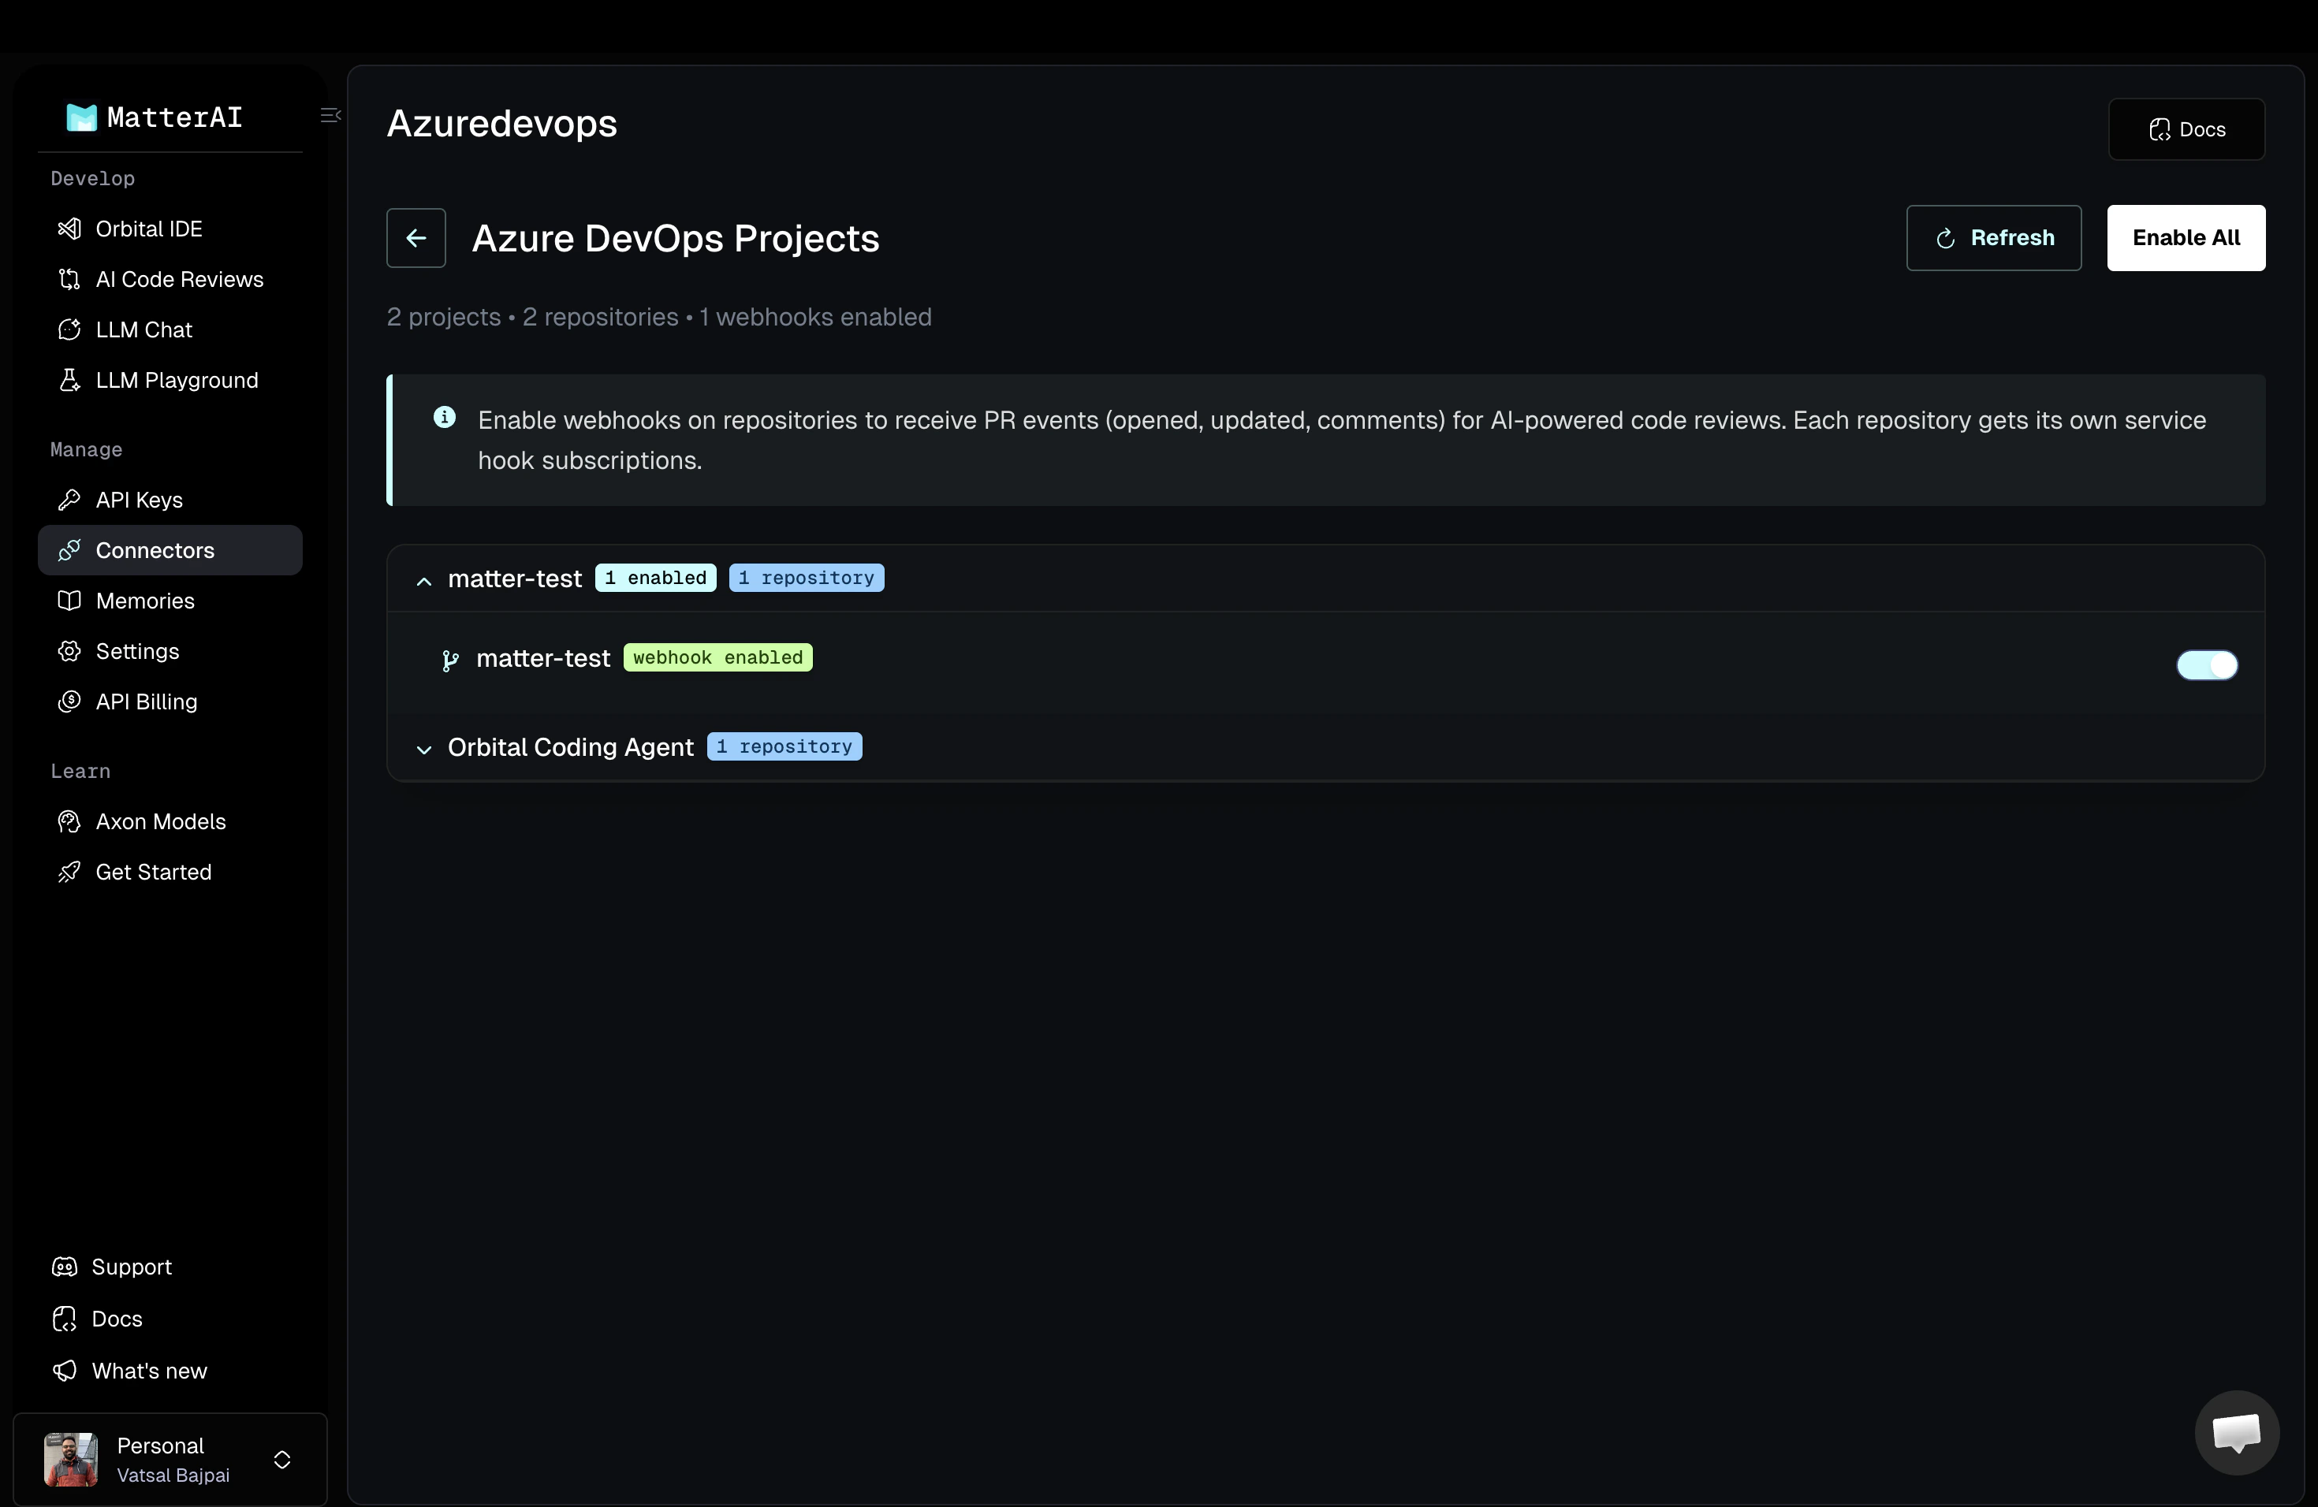2318x1507 pixels.
Task: Click the back arrow button
Action: (416, 237)
